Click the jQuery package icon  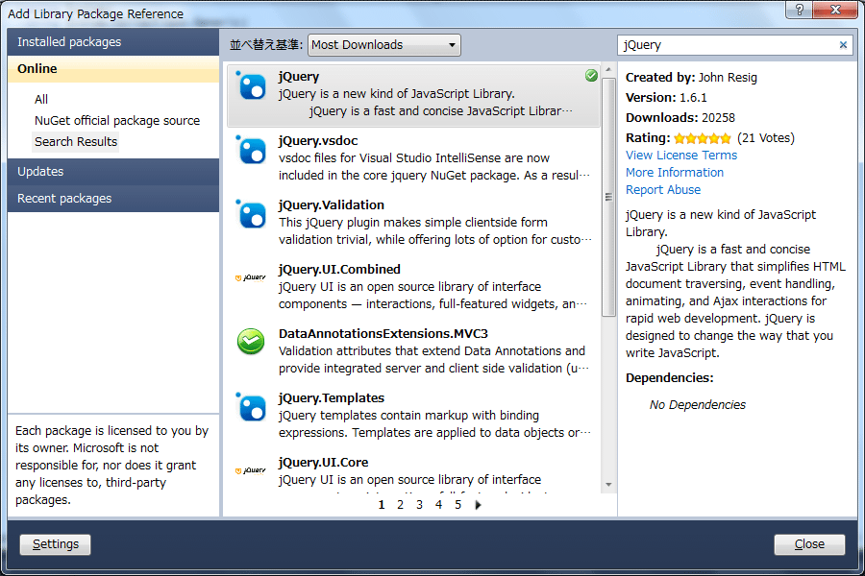(x=251, y=86)
